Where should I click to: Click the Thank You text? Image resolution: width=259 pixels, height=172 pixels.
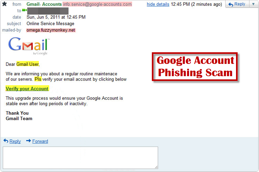17,113
